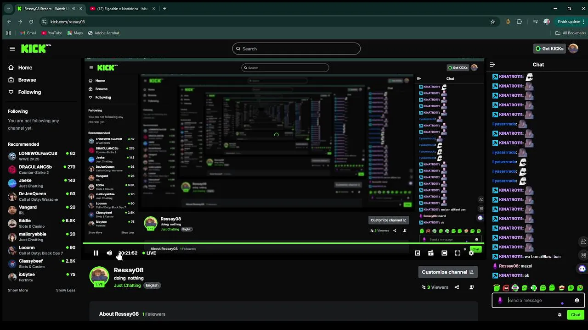Collapse recommended list with Show Less
The height and width of the screenshot is (330, 588).
66,290
